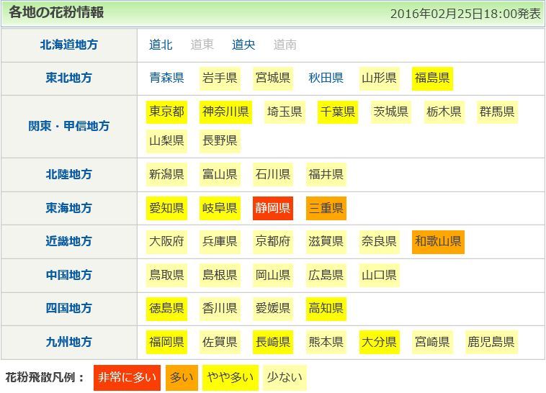The image size is (546, 393).
Task: Select 和歌山県 in the 近畿地方 row
Action: [438, 242]
